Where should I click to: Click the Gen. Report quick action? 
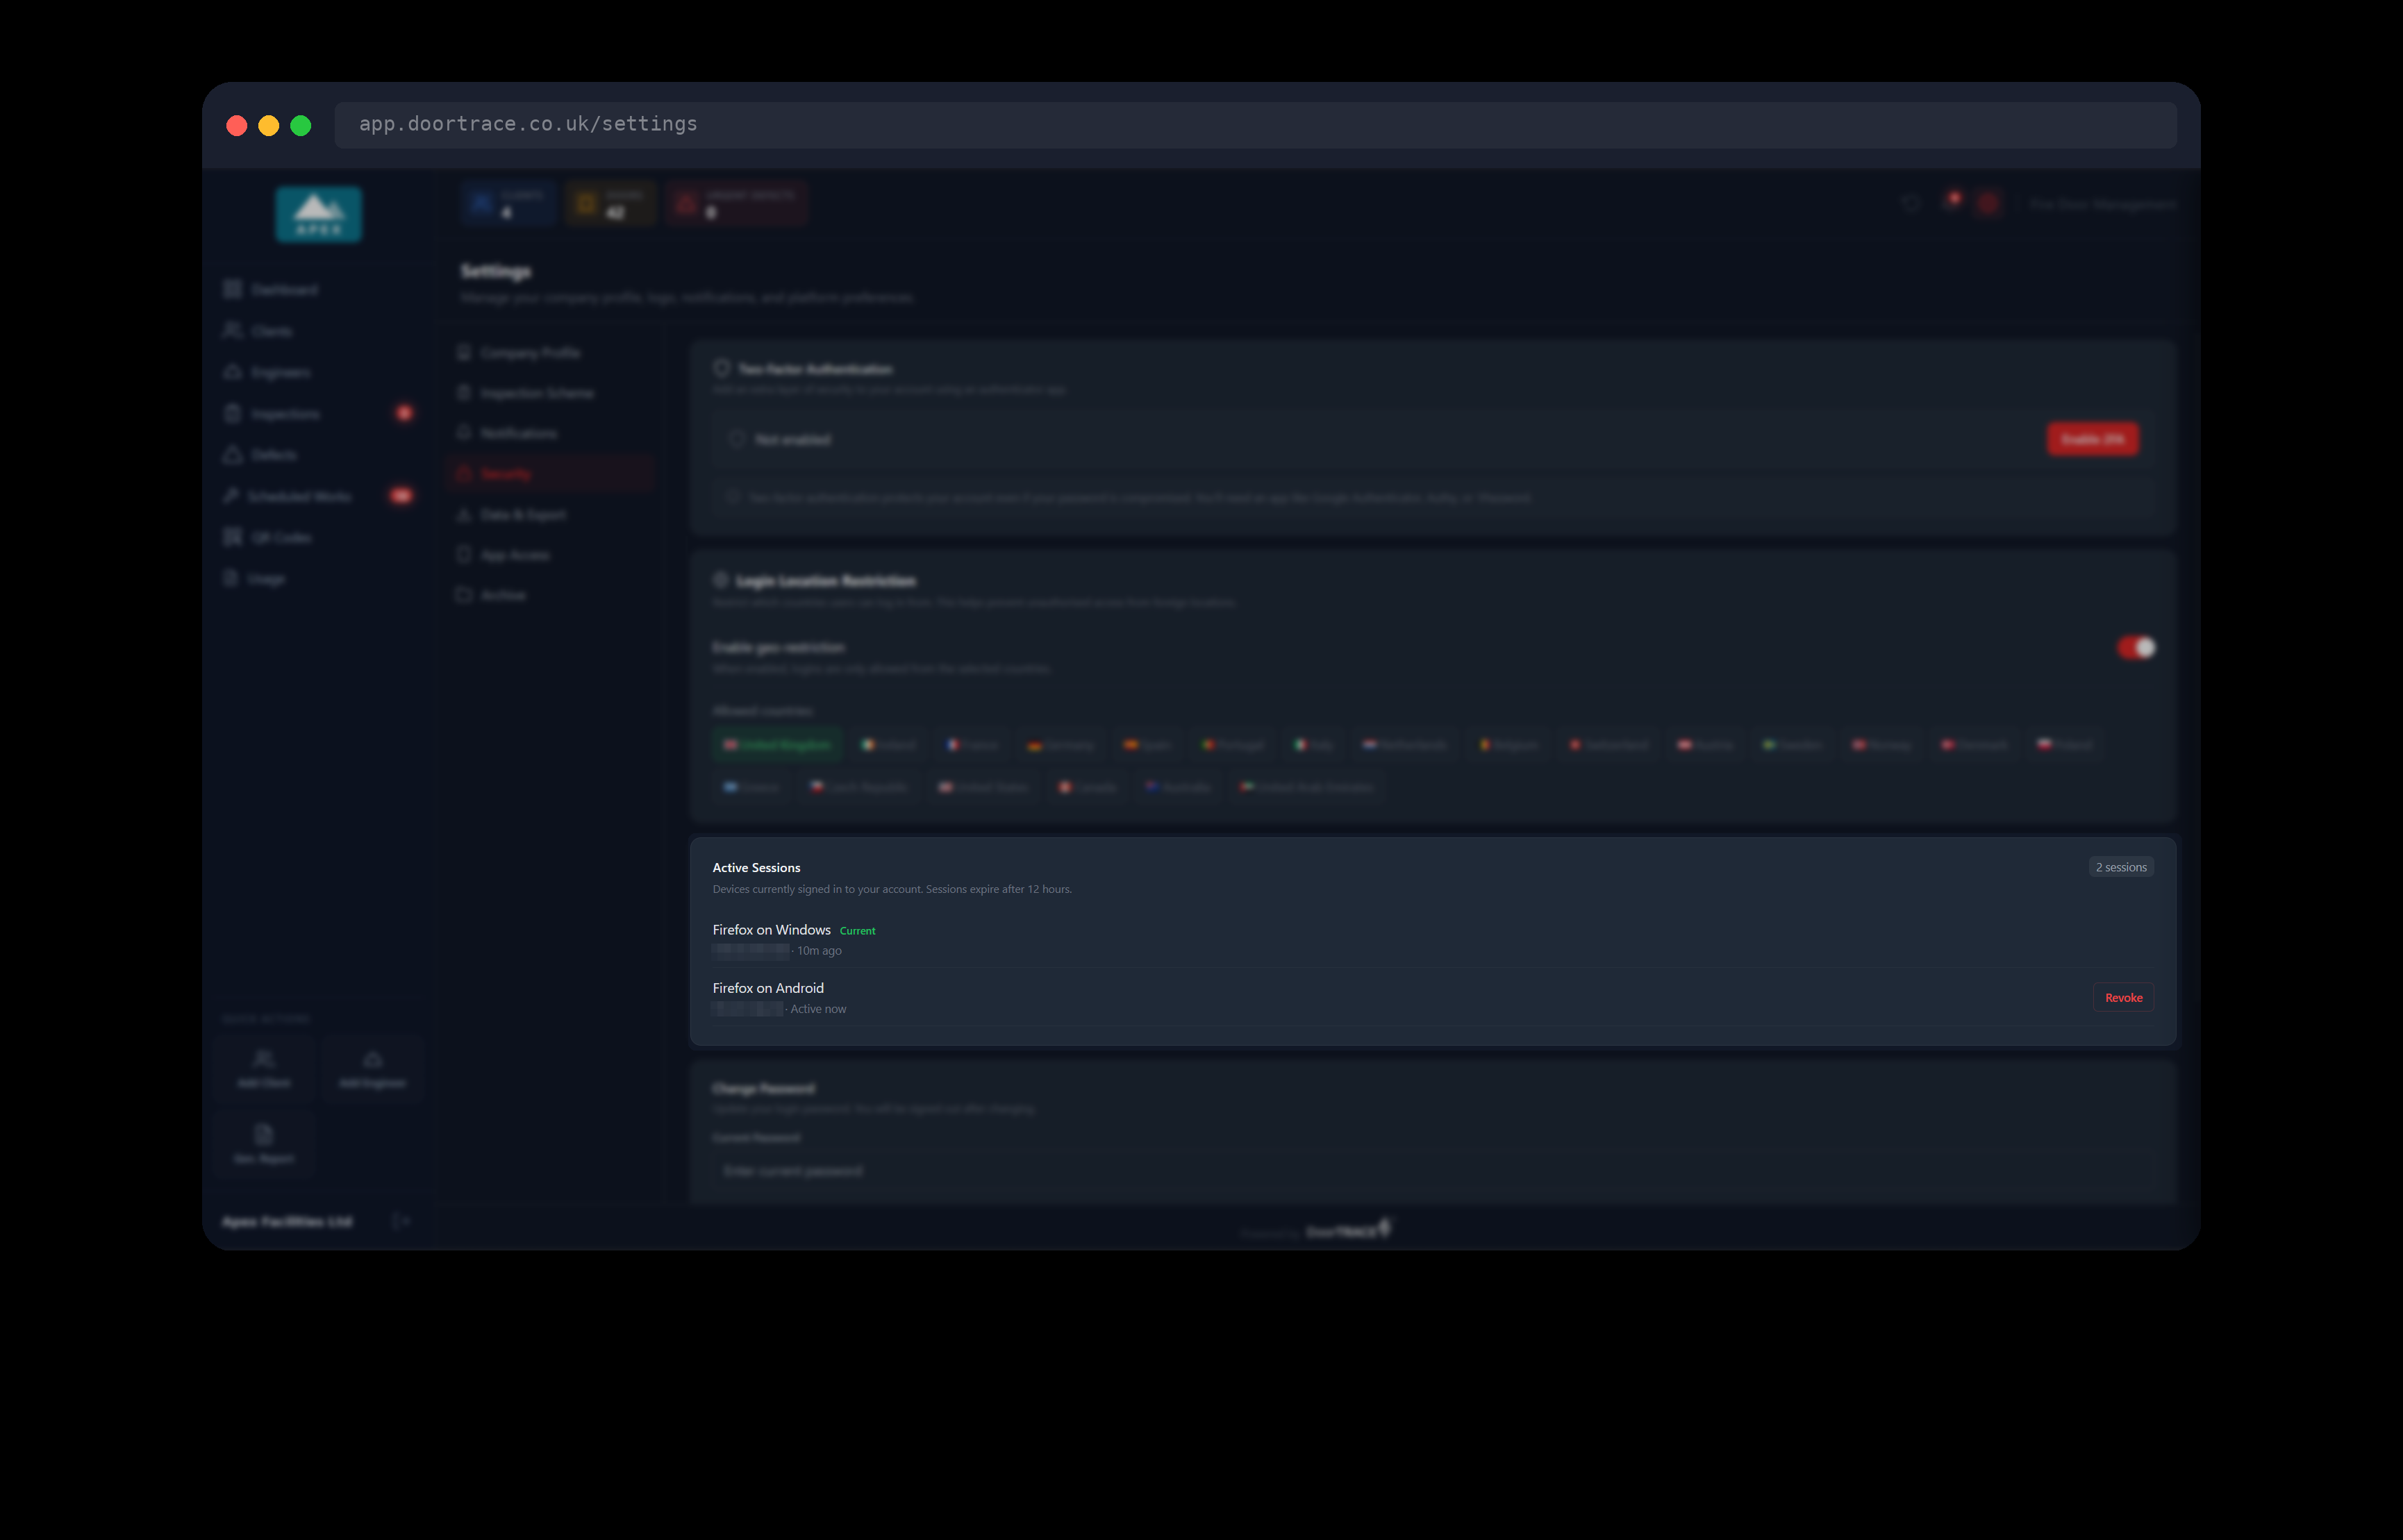[264, 1144]
